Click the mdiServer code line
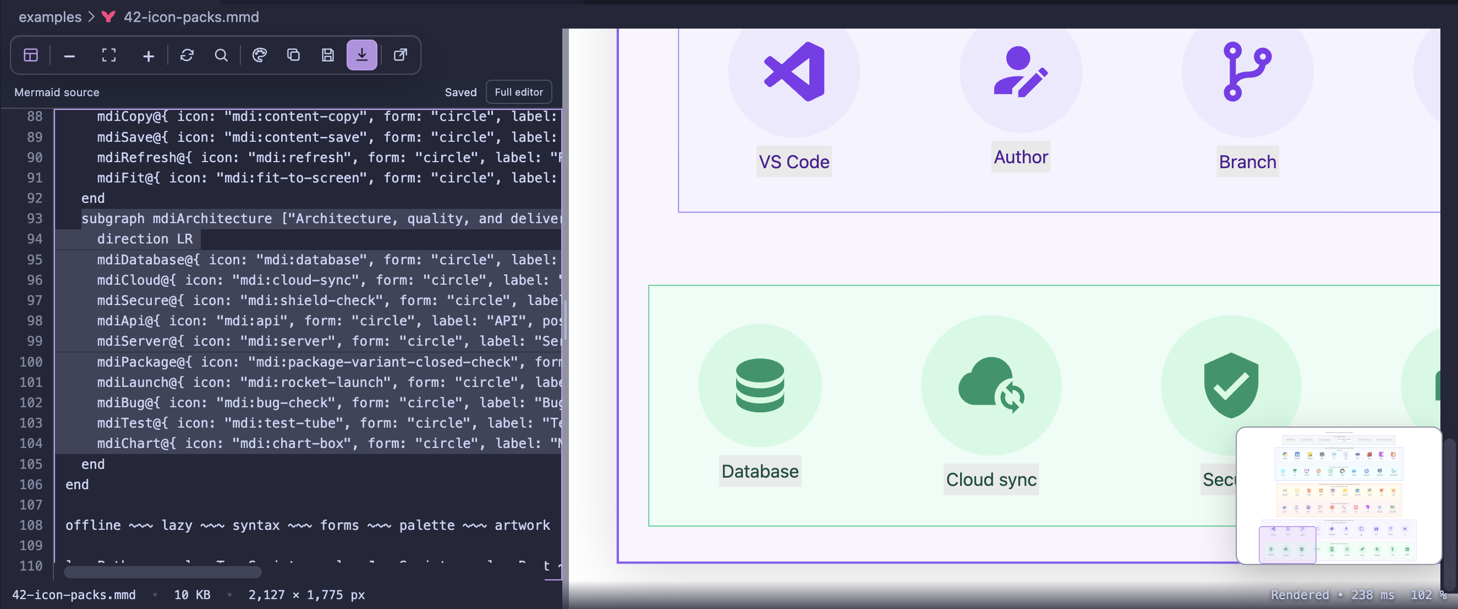The height and width of the screenshot is (609, 1458). [x=328, y=341]
